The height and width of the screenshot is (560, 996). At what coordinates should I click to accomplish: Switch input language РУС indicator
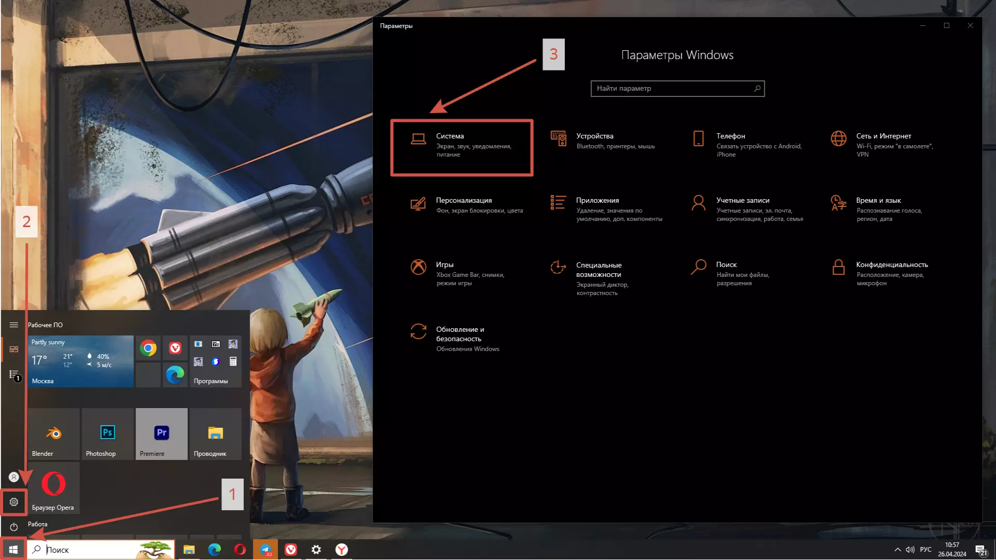925,550
